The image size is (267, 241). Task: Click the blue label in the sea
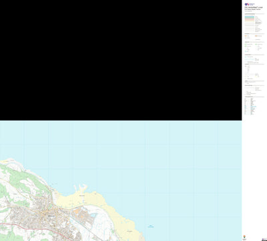tap(151, 226)
